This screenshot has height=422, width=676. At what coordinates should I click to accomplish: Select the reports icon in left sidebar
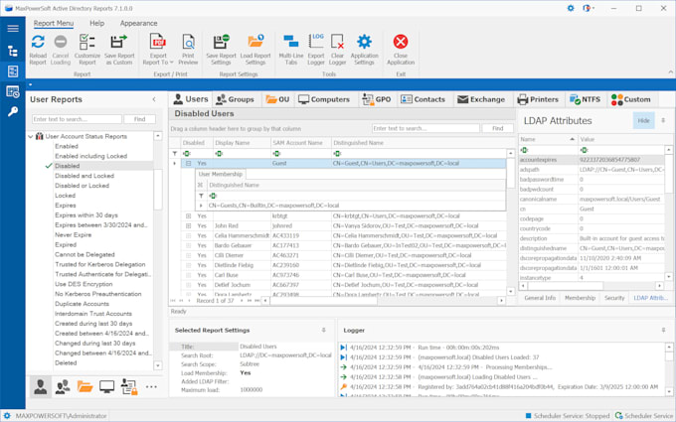coord(13,71)
